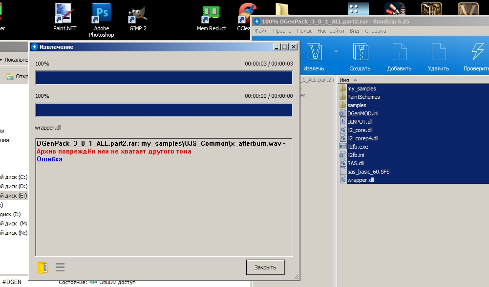The width and height of the screenshot is (489, 287).
Task: Close the Извлечение dialog window
Action: (x=294, y=47)
